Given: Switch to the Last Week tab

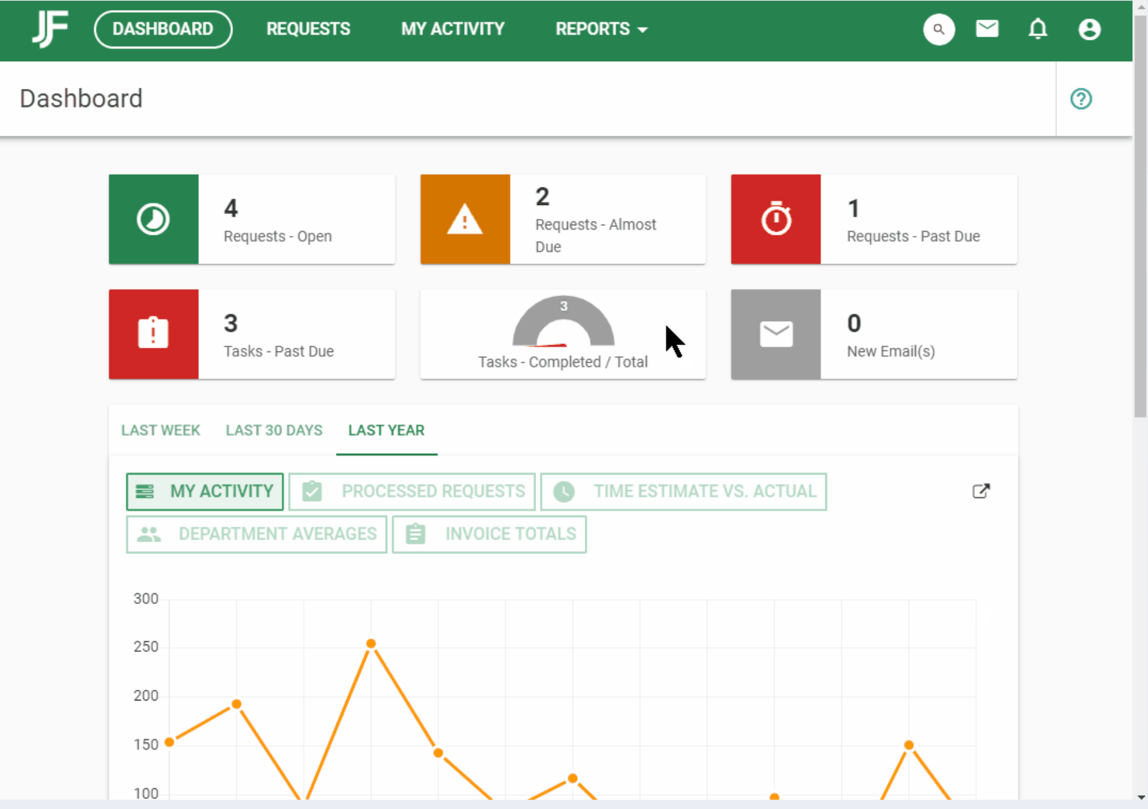Looking at the screenshot, I should pos(160,430).
